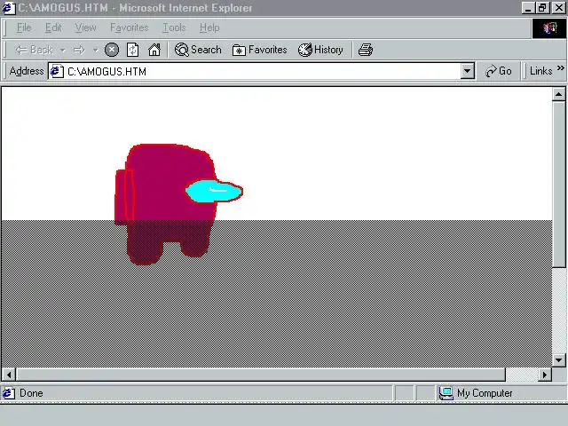Open the Forward history dropdown arrow
Screen dimensions: 568x426
96,50
